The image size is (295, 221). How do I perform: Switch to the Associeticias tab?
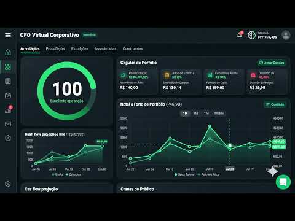coord(105,48)
